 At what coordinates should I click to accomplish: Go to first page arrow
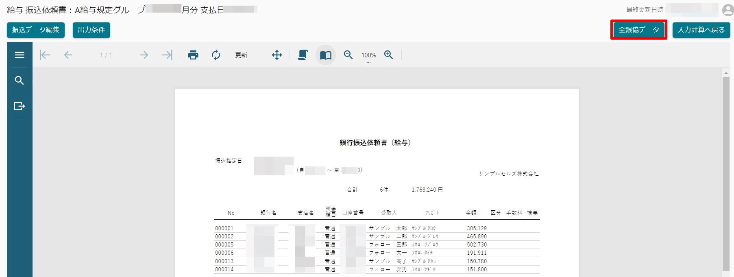(x=45, y=55)
